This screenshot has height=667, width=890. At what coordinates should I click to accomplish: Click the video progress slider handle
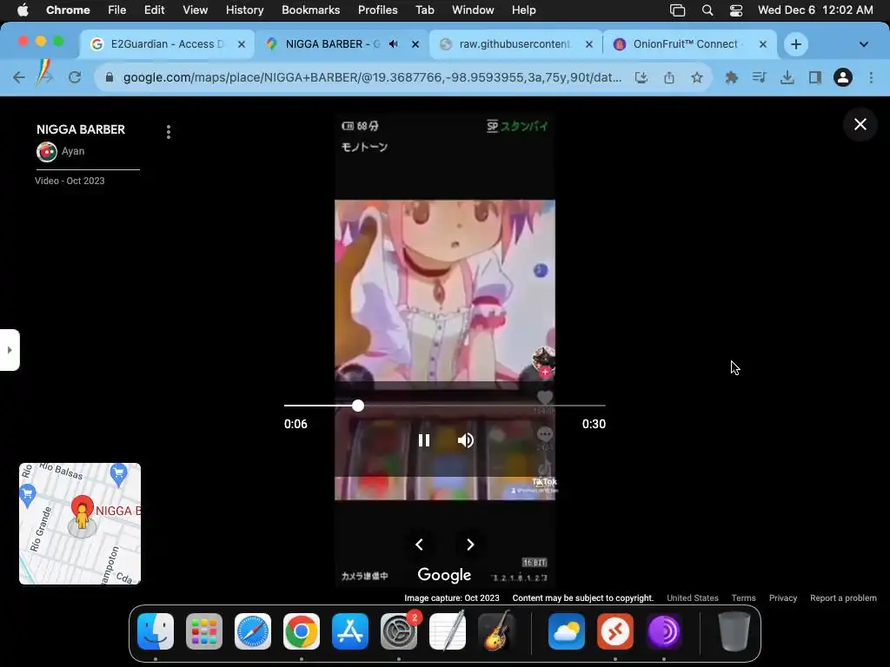[357, 406]
